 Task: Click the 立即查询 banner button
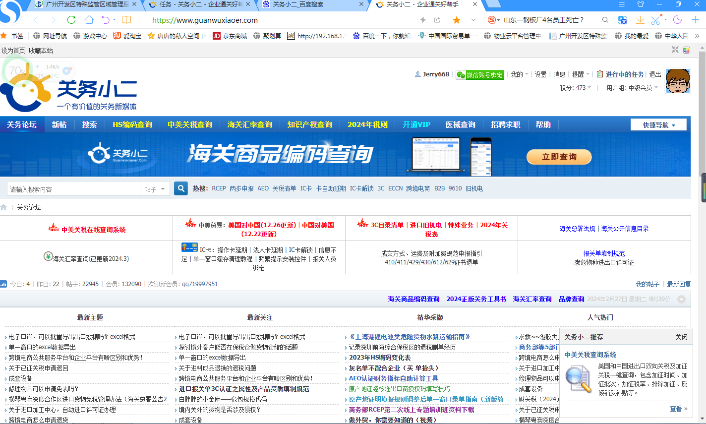[559, 157]
